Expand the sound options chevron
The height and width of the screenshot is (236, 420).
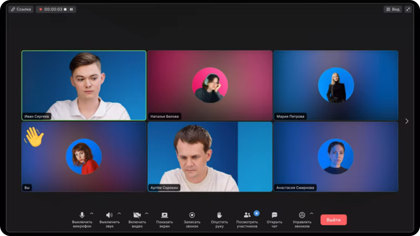click(x=119, y=213)
